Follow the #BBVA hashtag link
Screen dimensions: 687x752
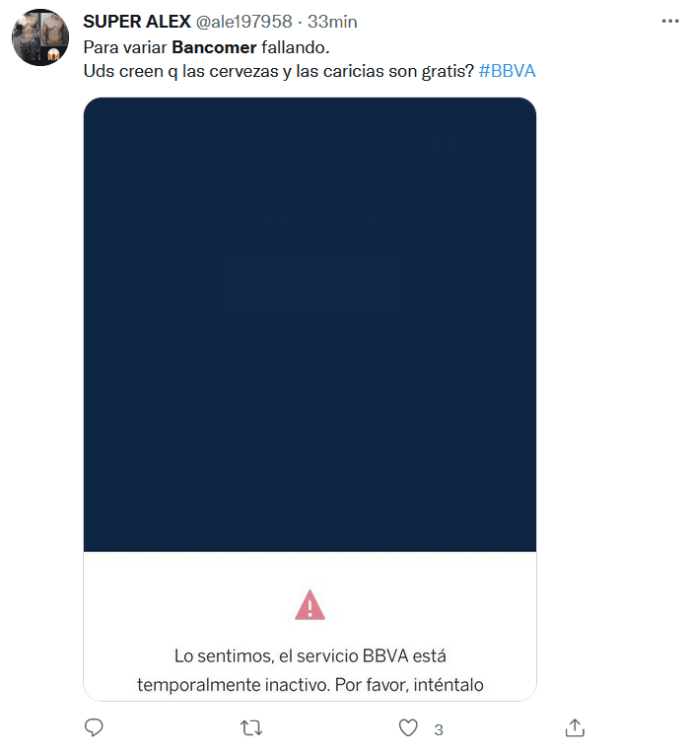tap(507, 71)
